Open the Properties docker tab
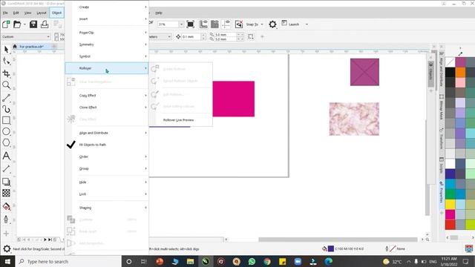The height and width of the screenshot is (267, 475). tap(442, 194)
